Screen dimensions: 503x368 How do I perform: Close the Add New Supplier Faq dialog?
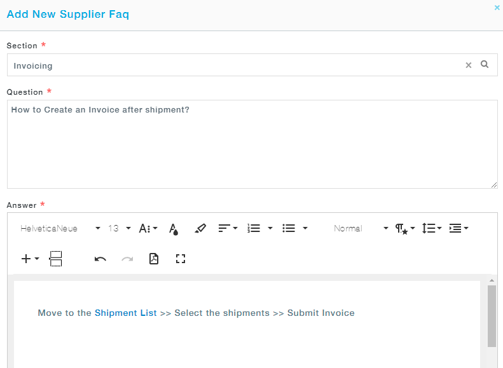coord(497,8)
